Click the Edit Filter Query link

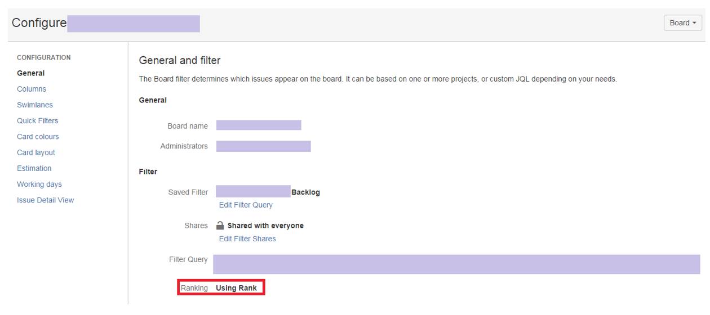coord(246,205)
